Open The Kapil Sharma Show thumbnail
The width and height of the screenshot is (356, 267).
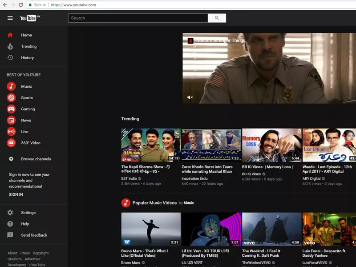pyautogui.click(x=151, y=145)
